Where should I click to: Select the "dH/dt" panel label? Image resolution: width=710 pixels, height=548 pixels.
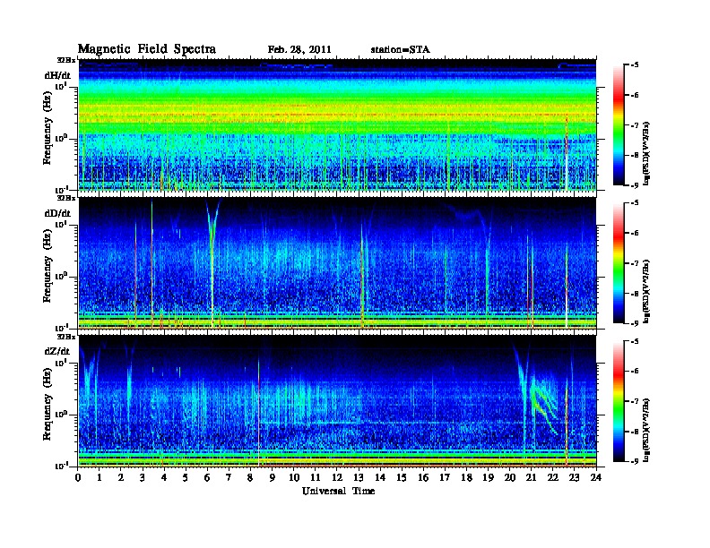(57, 75)
